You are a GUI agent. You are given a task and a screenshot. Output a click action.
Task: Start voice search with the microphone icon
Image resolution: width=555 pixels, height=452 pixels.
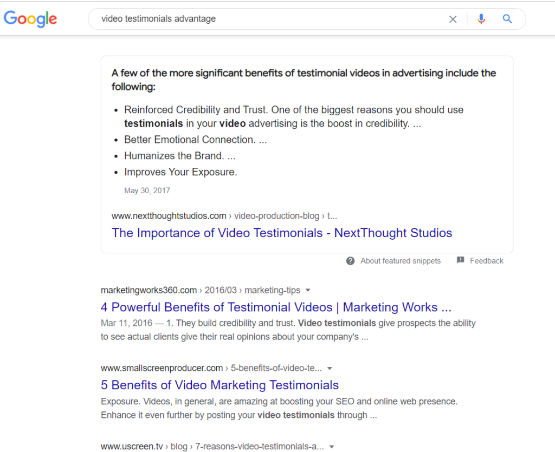point(481,18)
